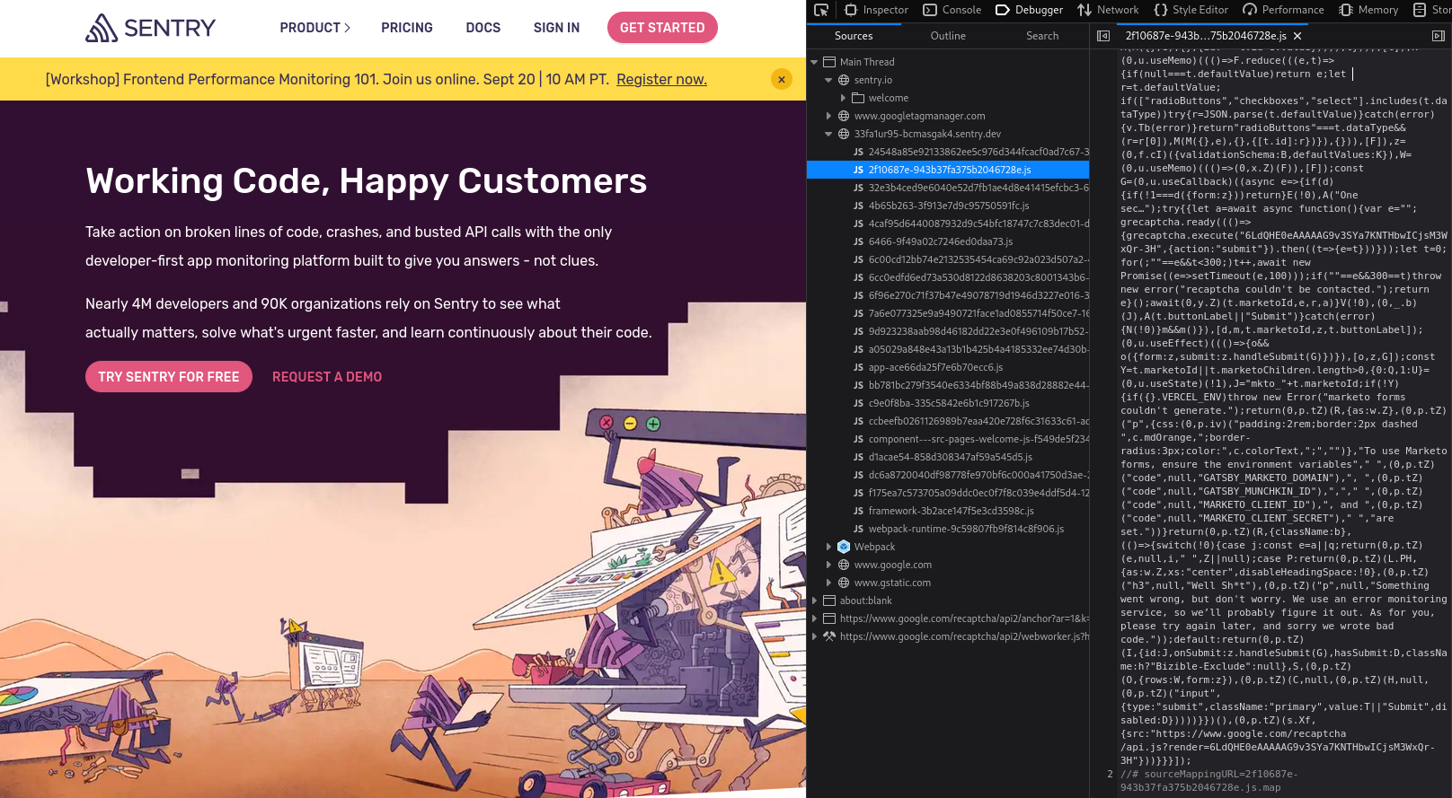This screenshot has height=798, width=1452.
Task: Click the frame icon beside about:blank
Action: 829,601
